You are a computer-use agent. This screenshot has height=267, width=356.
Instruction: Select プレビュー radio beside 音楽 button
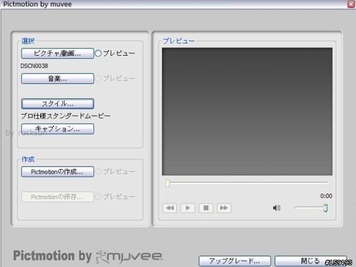click(x=98, y=78)
